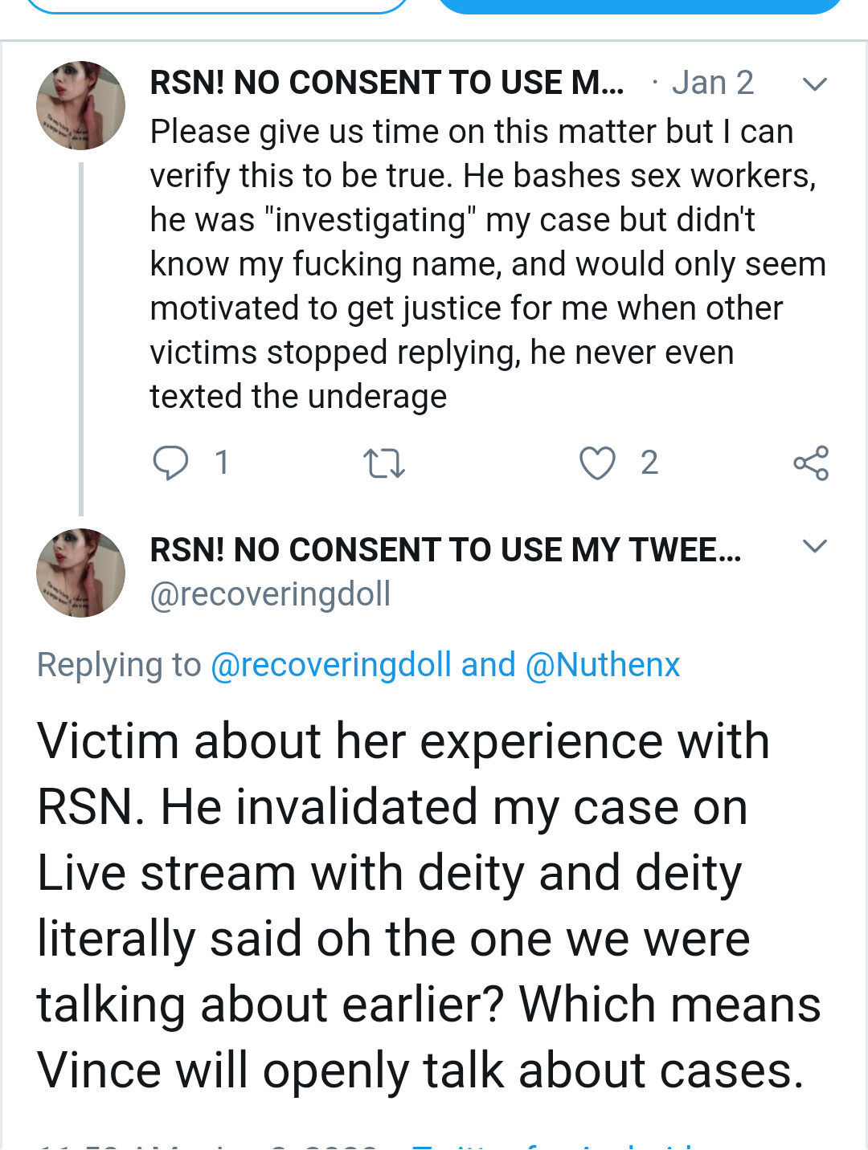
Task: Open the second tweet's profile avatar
Action: click(x=81, y=573)
